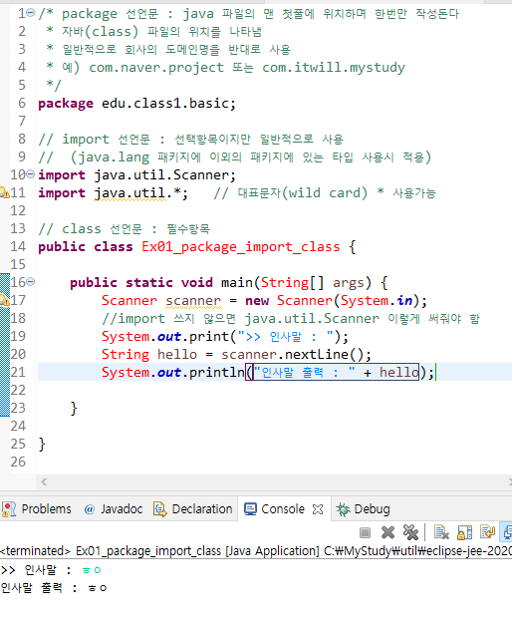Click warning marker on line 11
The image size is (512, 622).
(4, 192)
